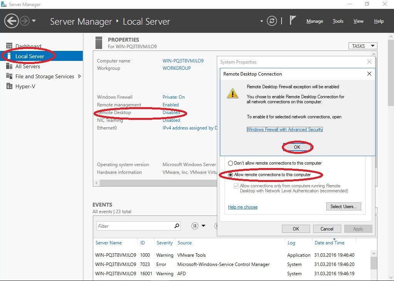This screenshot has width=394, height=281.
Task: Select Allow remote connections radio button
Action: click(231, 175)
